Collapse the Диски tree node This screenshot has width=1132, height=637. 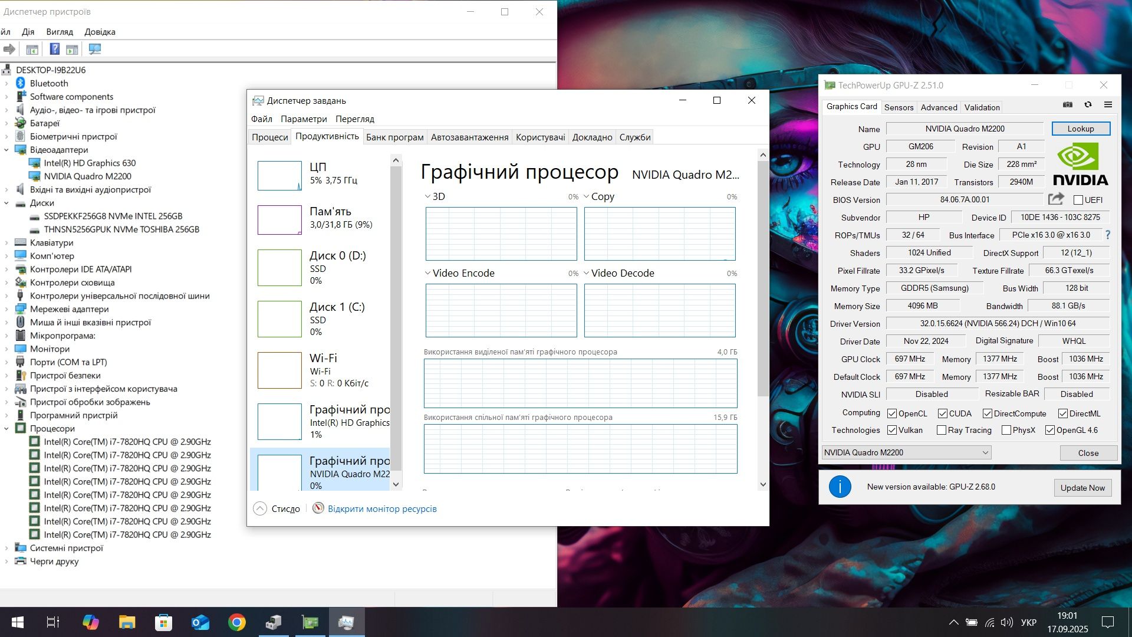pyautogui.click(x=6, y=203)
